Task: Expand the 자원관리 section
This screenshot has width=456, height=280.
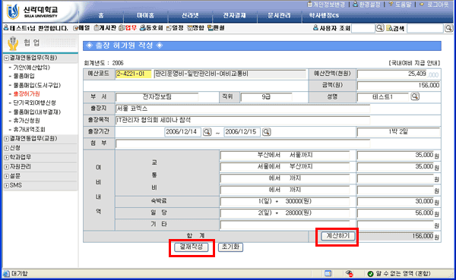Action: point(6,167)
